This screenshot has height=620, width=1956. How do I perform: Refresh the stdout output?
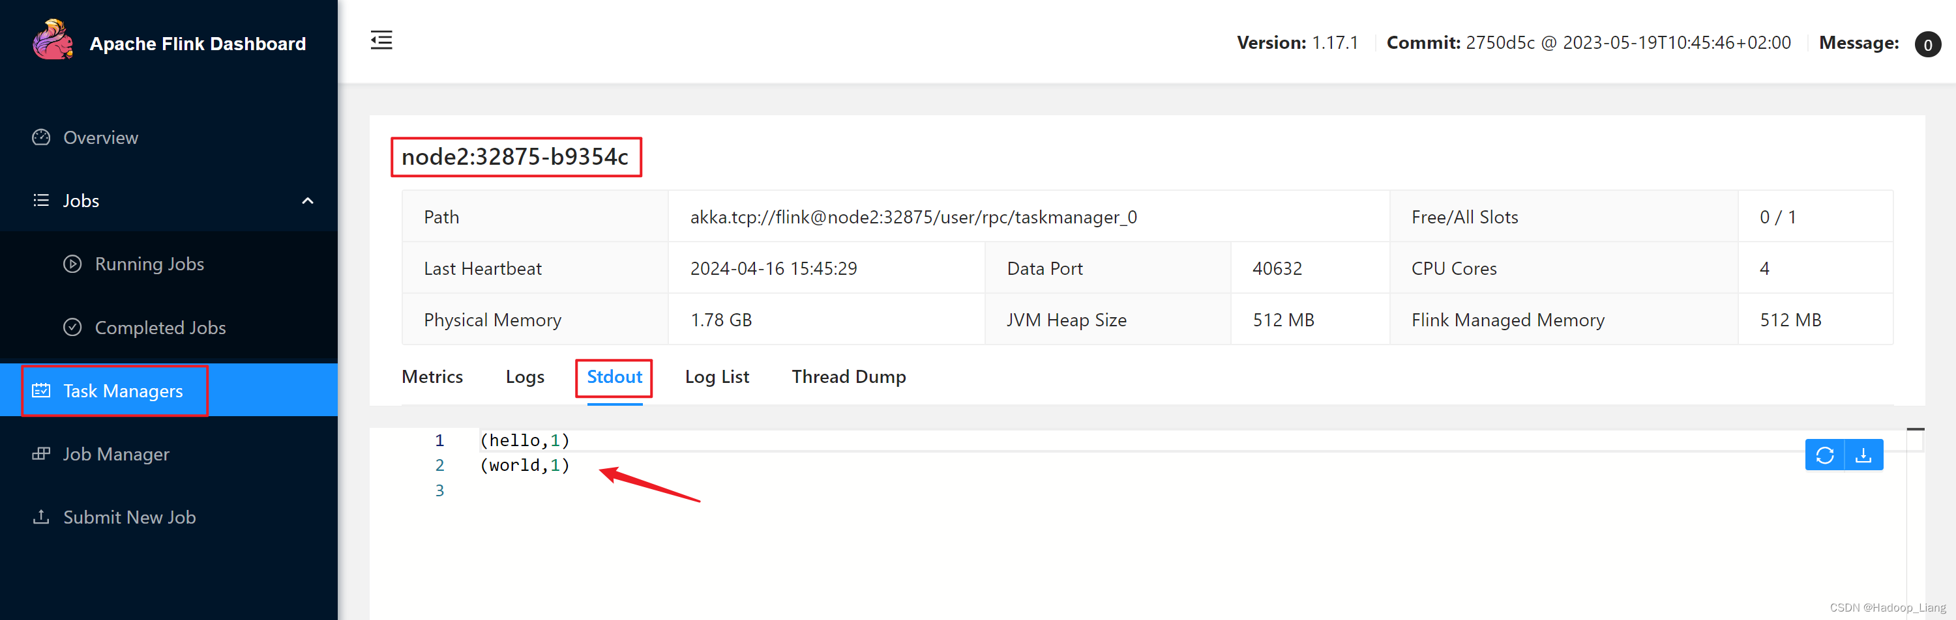tap(1825, 455)
